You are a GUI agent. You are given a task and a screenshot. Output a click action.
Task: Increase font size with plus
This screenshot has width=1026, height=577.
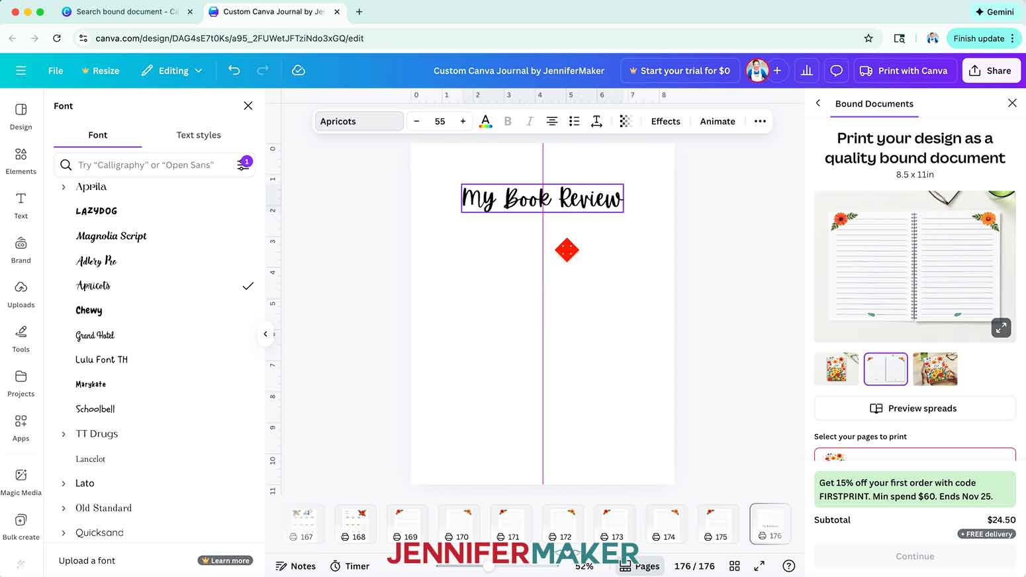tap(463, 121)
